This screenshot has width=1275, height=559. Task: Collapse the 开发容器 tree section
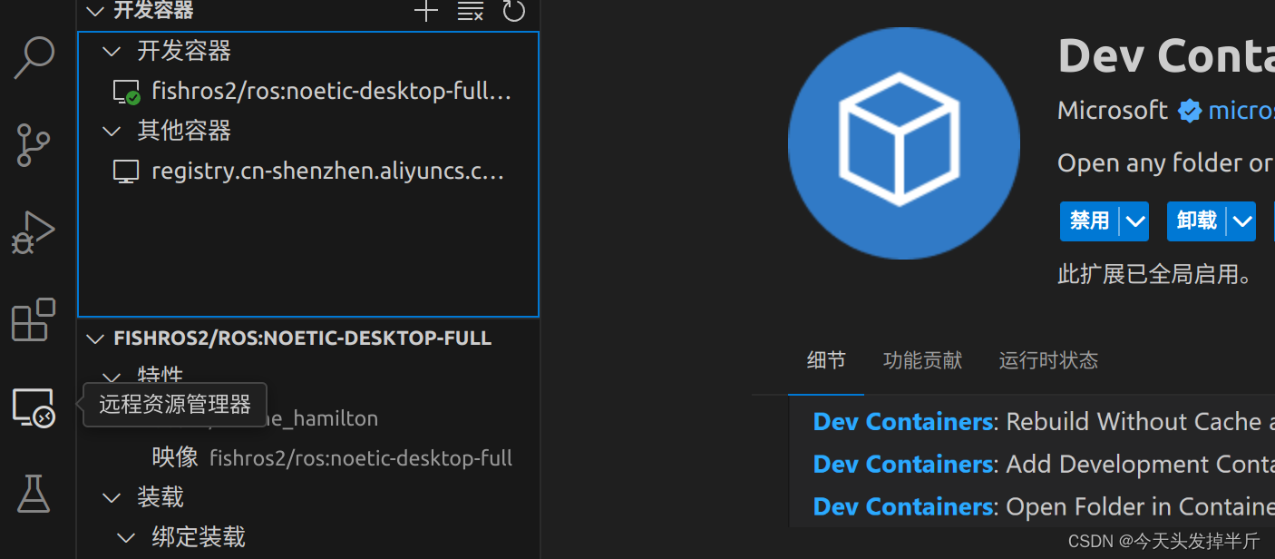click(x=111, y=51)
